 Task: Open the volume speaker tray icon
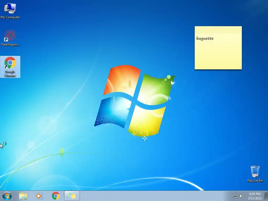coord(242,196)
